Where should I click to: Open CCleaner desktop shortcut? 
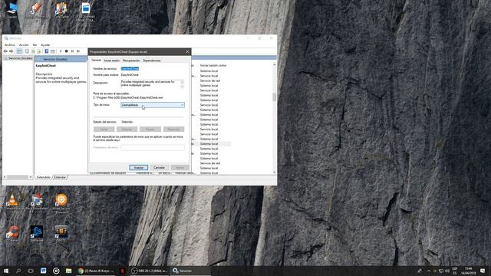pos(12,233)
